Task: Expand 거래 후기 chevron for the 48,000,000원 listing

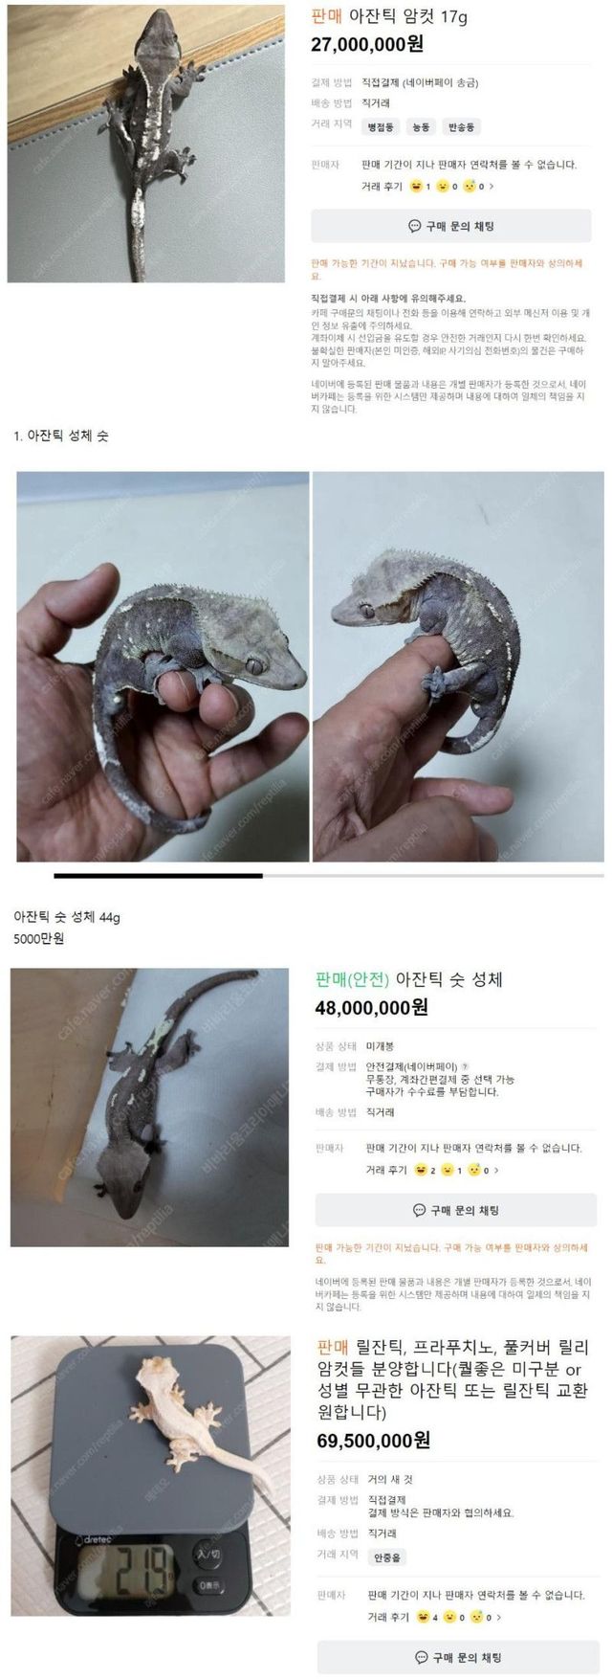Action: coord(496,1170)
